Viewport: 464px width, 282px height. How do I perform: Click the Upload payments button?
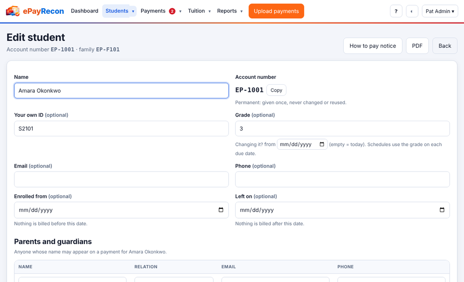click(276, 11)
